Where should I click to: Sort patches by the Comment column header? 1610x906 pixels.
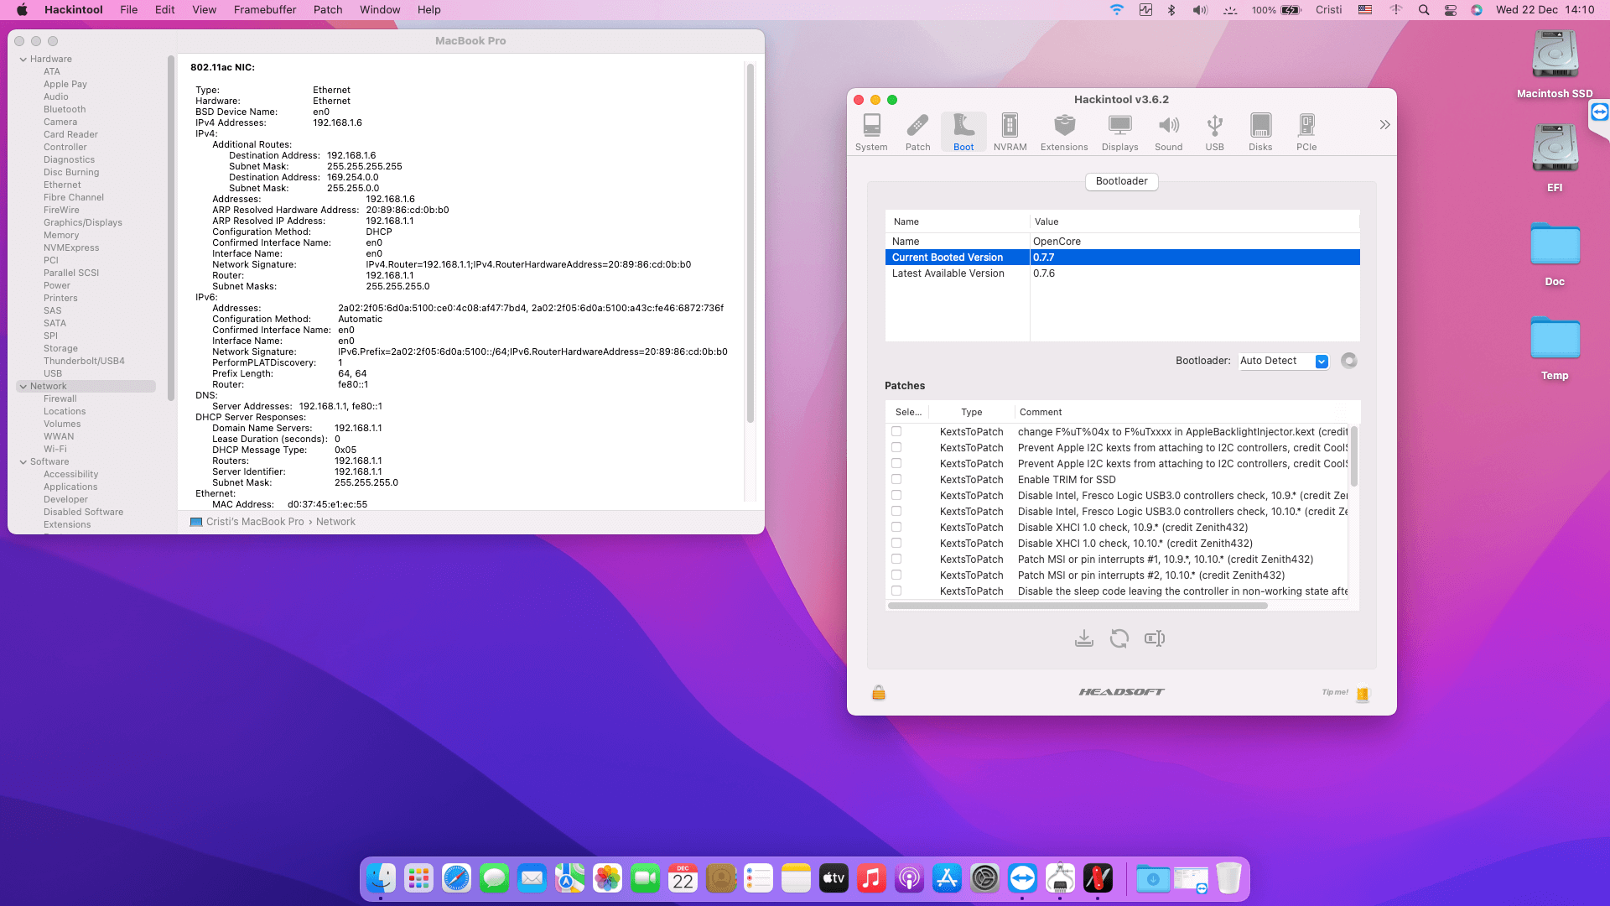click(x=1182, y=412)
